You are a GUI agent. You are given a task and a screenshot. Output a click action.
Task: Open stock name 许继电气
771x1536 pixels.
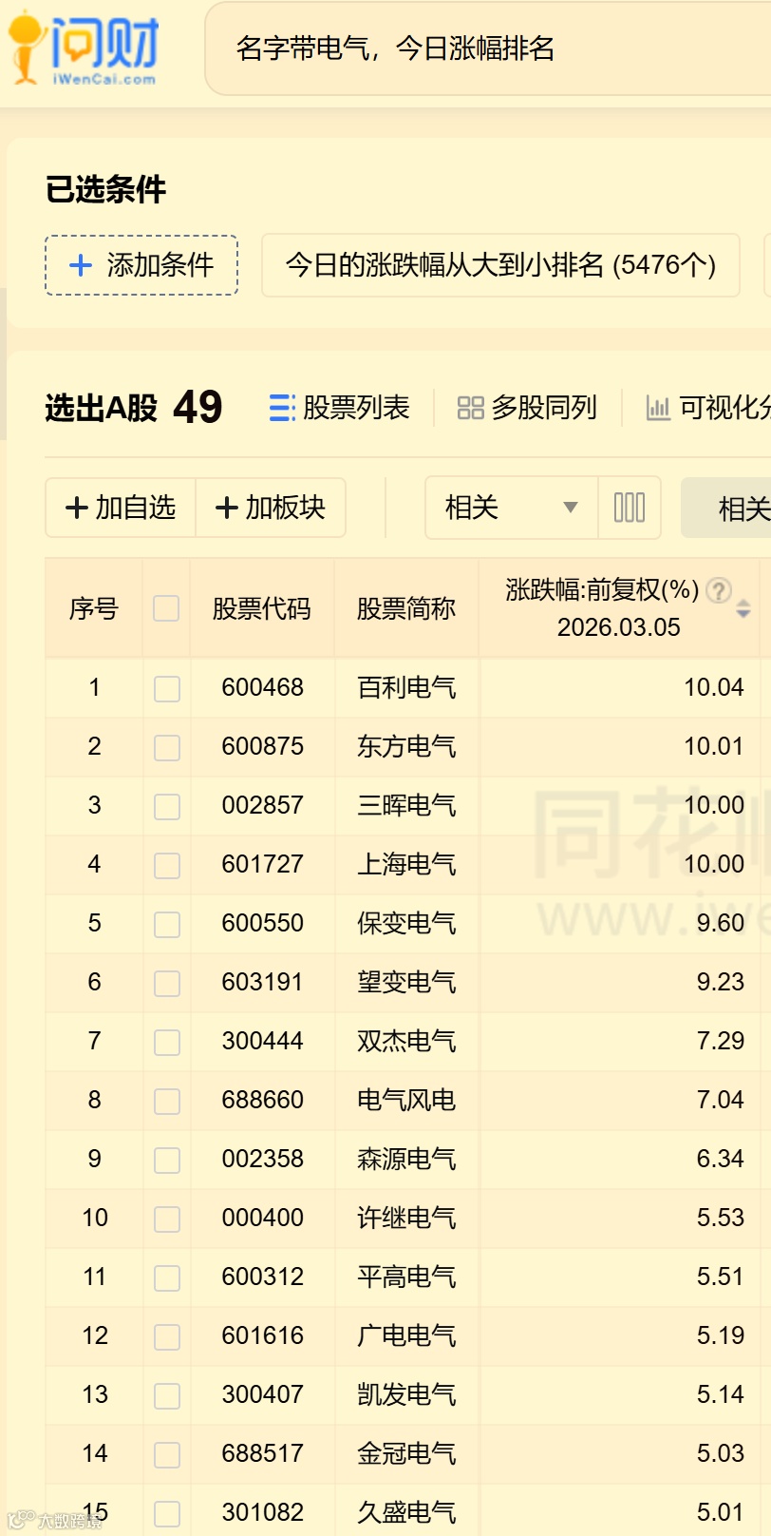[x=406, y=1218]
